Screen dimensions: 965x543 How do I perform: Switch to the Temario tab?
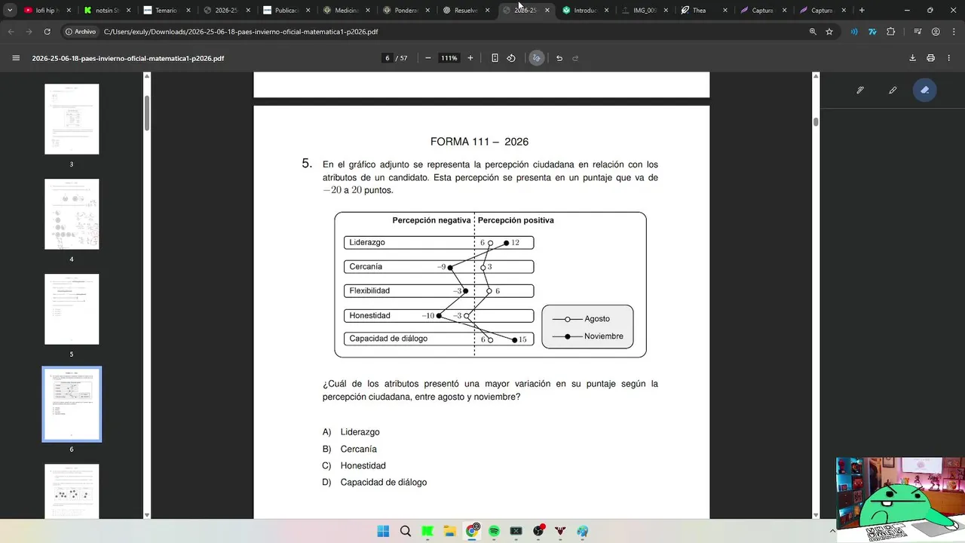click(166, 11)
